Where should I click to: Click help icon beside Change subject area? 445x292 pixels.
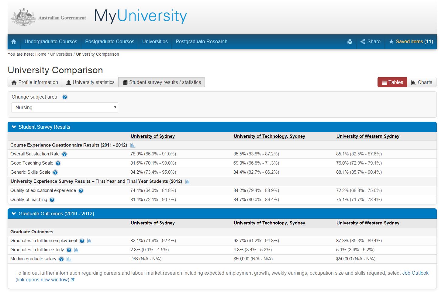tap(65, 97)
